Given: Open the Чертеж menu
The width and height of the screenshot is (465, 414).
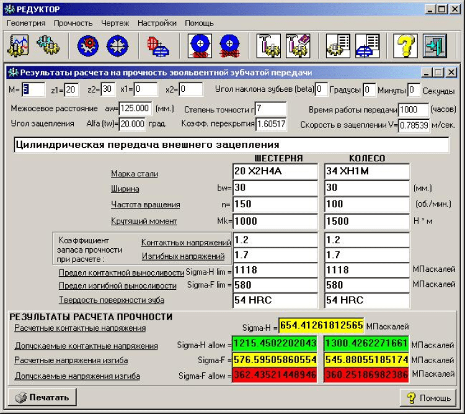Looking at the screenshot, I should point(115,23).
